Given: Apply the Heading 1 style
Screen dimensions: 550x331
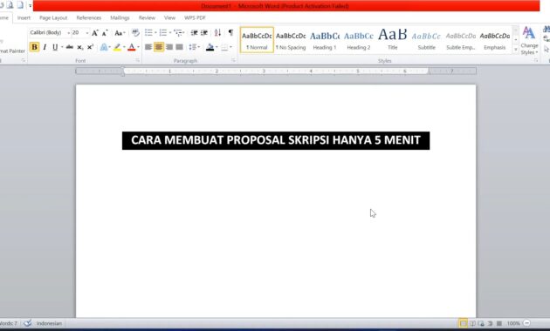Looking at the screenshot, I should (x=325, y=40).
